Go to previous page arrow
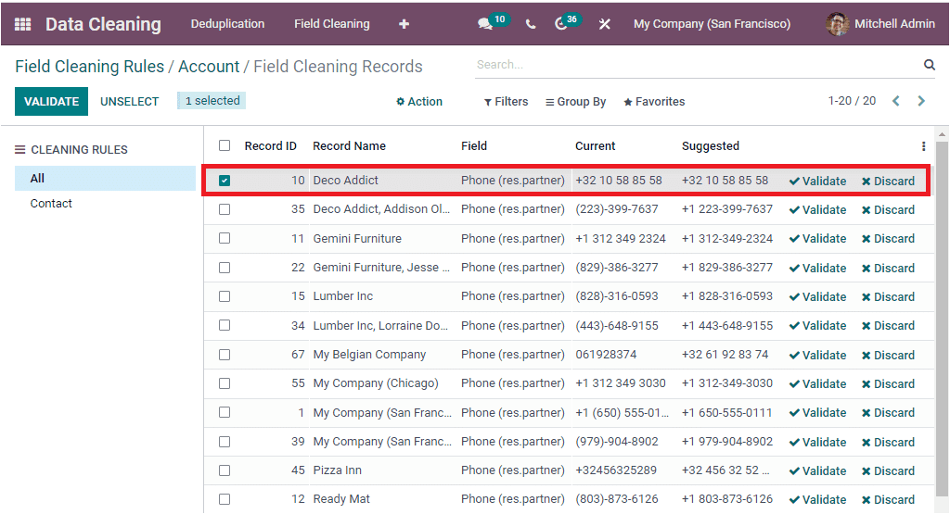The width and height of the screenshot is (950, 514). 896,101
